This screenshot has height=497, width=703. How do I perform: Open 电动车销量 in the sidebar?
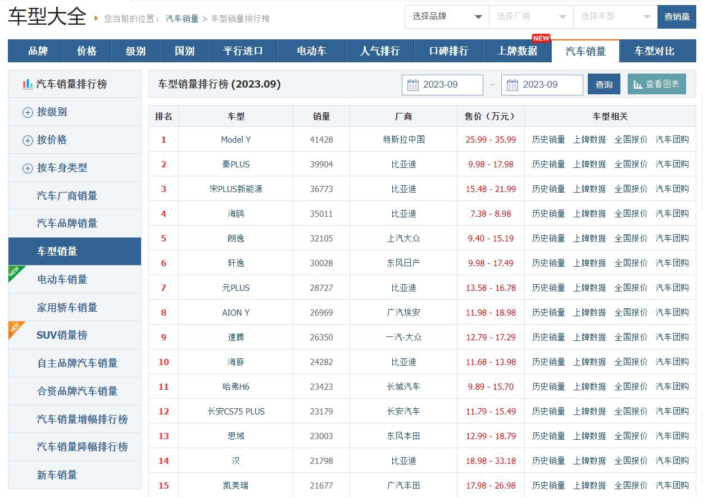pyautogui.click(x=62, y=279)
